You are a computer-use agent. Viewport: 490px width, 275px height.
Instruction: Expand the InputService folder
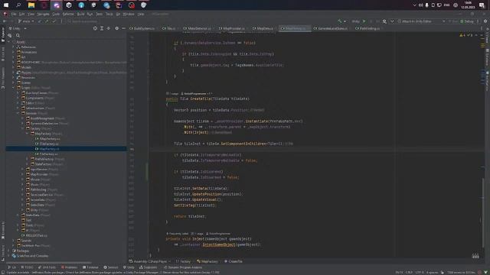pyautogui.click(x=22, y=170)
